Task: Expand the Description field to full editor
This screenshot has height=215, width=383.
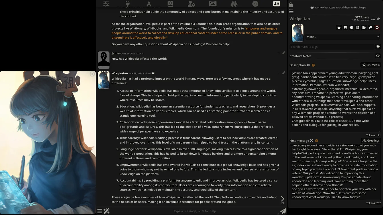Action: tap(308, 65)
